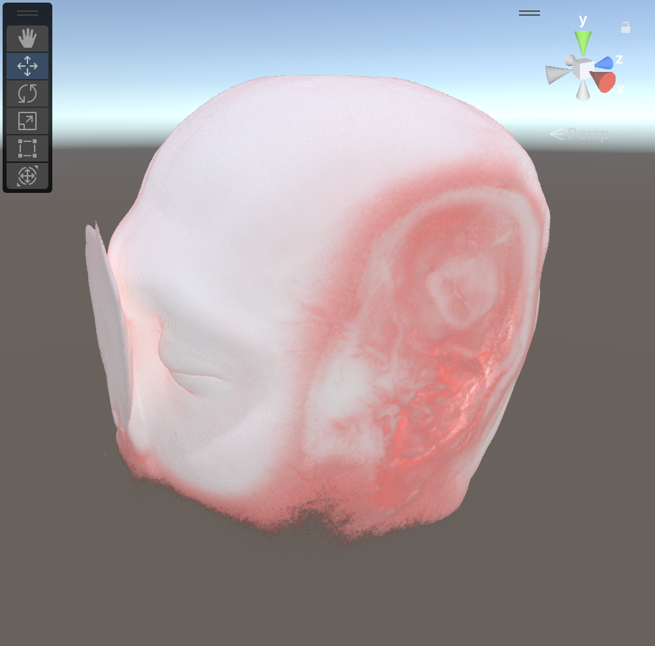Pick the combined Transform tool

pyautogui.click(x=27, y=176)
